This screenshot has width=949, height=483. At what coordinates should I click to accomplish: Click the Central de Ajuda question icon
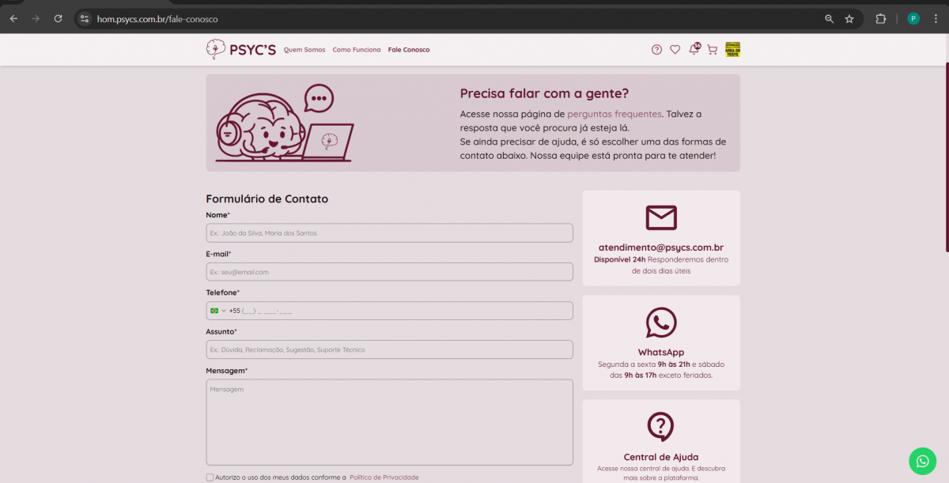pos(661,427)
